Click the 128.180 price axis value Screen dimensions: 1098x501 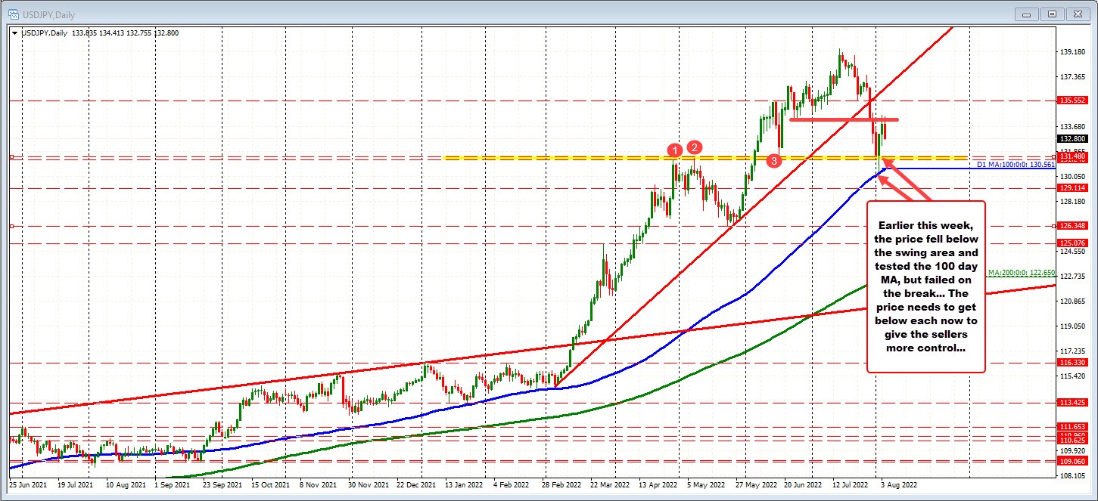point(1072,202)
